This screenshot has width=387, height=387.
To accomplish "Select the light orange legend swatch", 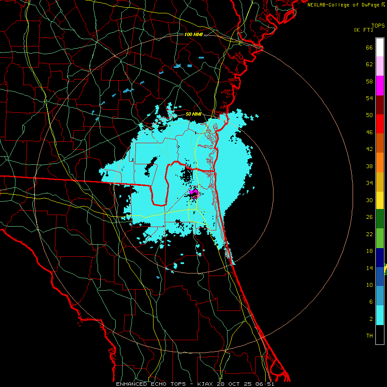I will [x=380, y=163].
